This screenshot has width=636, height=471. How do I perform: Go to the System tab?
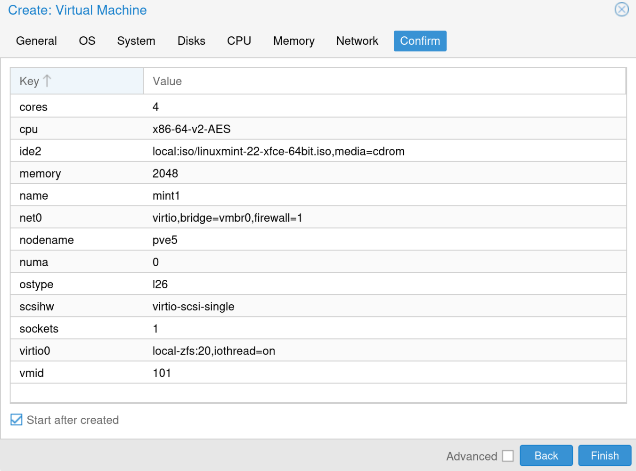click(x=136, y=41)
